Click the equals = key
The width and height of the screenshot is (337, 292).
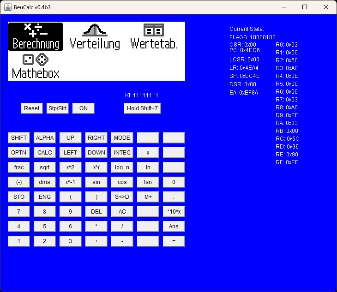point(174,241)
